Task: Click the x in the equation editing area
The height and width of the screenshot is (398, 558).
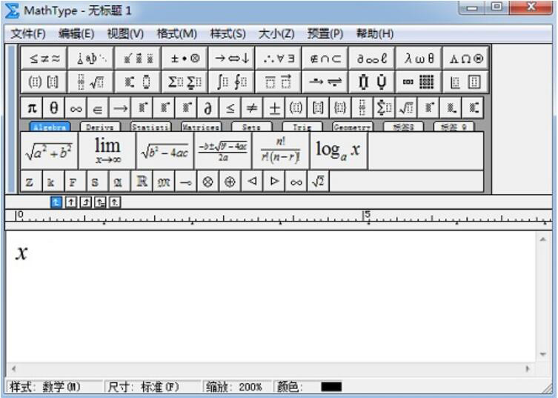Action: 22,253
